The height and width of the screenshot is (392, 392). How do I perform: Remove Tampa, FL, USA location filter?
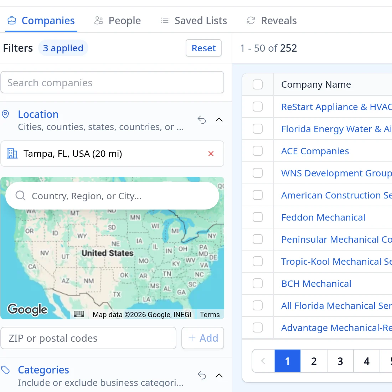pyautogui.click(x=211, y=154)
